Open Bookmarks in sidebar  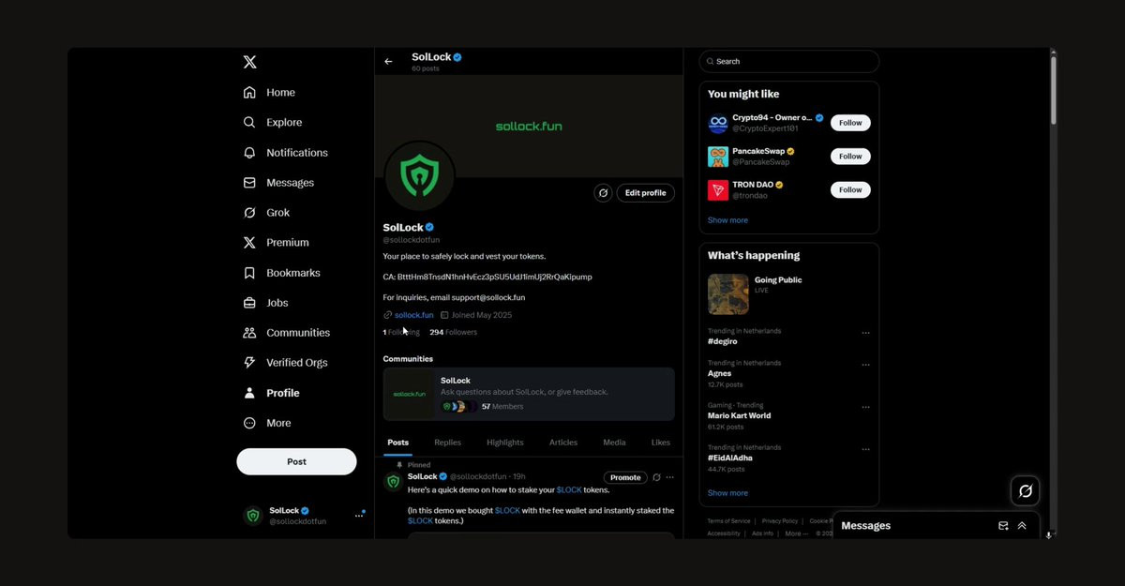click(x=281, y=273)
